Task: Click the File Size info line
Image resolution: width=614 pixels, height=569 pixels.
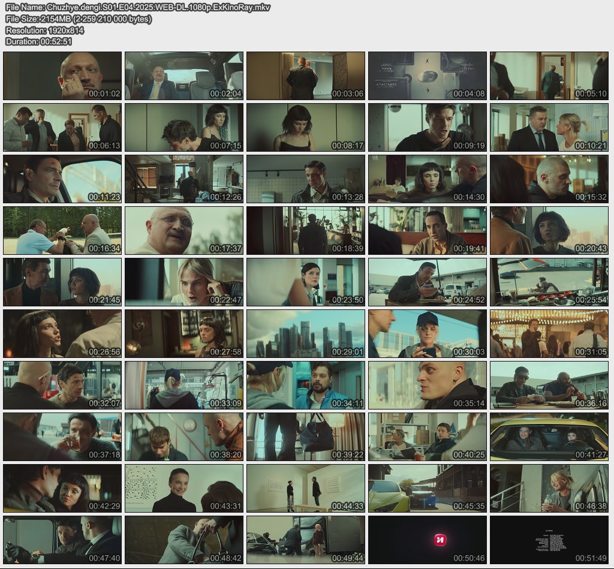Action: 79,19
